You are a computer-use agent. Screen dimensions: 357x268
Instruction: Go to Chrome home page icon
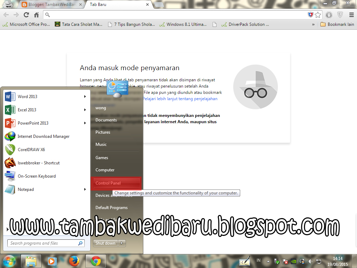pyautogui.click(x=36, y=15)
